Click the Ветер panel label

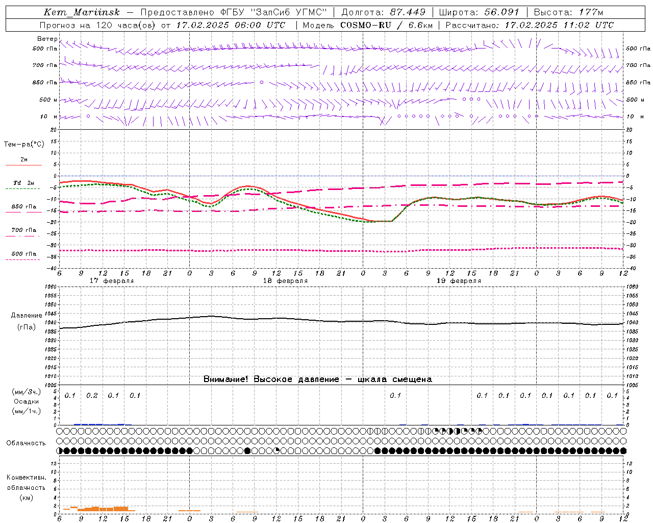pyautogui.click(x=47, y=39)
